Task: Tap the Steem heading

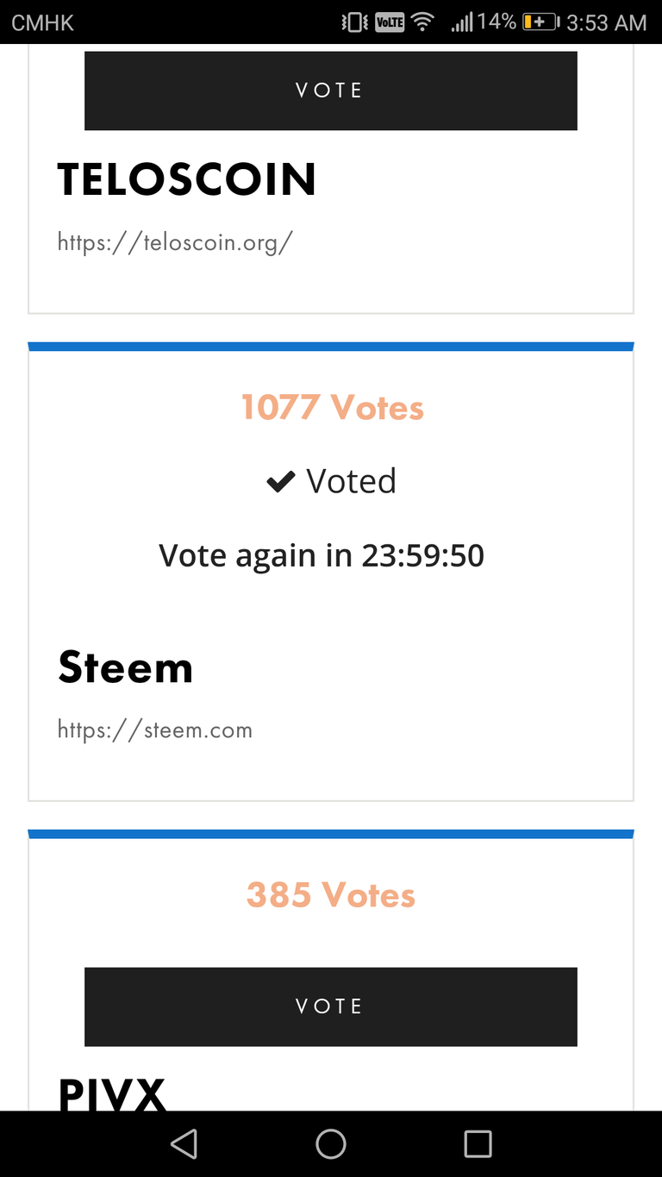Action: [x=125, y=668]
